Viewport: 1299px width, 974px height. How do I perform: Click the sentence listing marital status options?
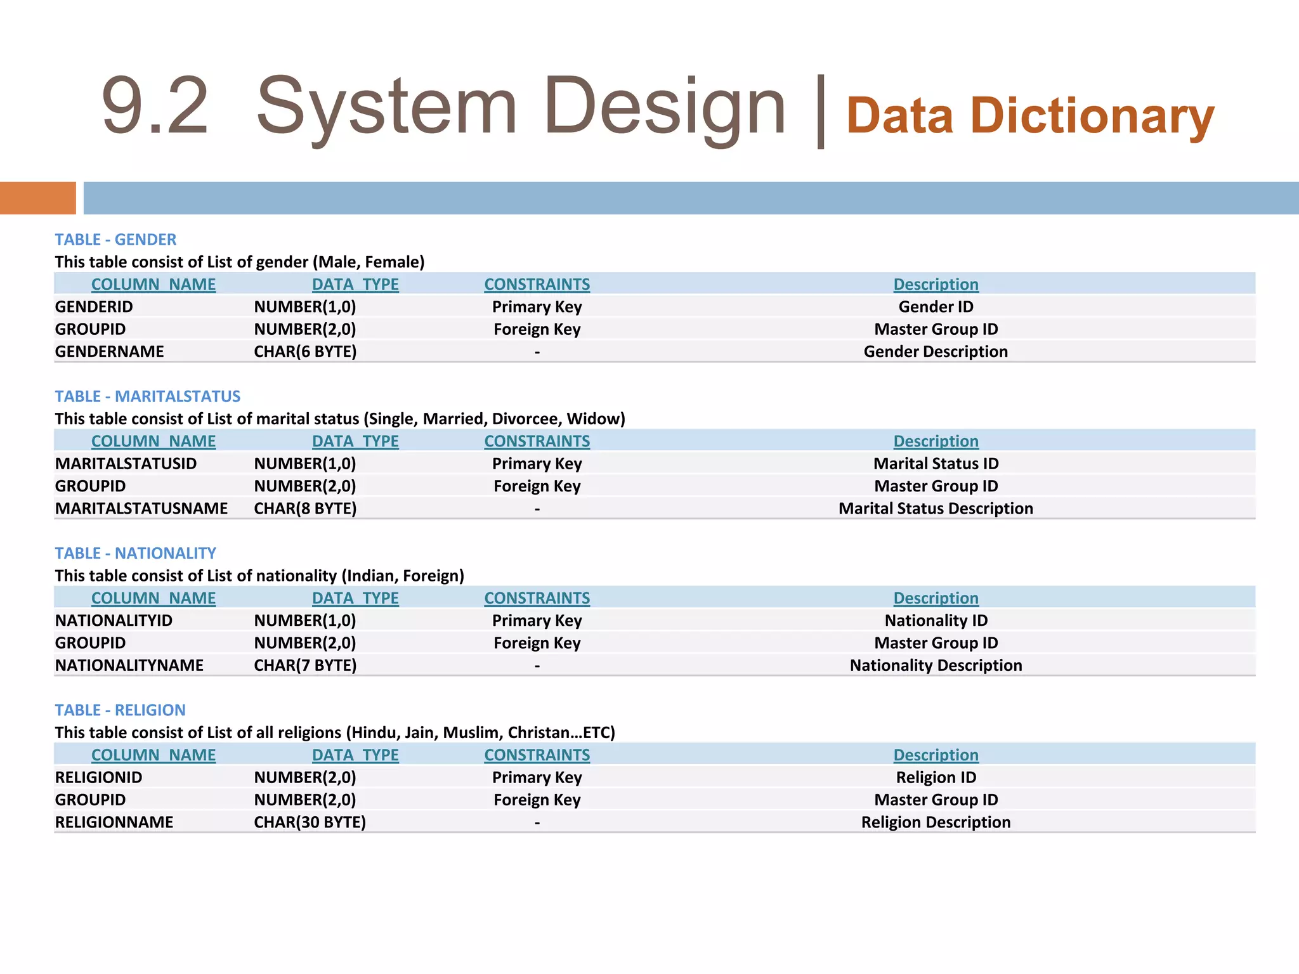pyautogui.click(x=340, y=419)
